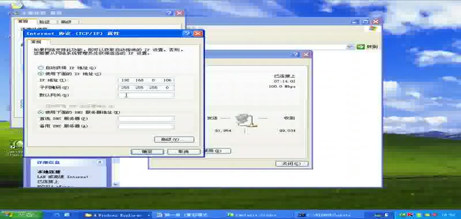This screenshot has width=461, height=219.
Task: Click the Camtasia Studio taskbar button
Action: click(x=258, y=215)
